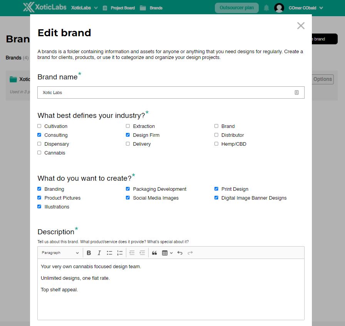Uncheck the Branding checkbox
The width and height of the screenshot is (345, 326).
(39, 189)
